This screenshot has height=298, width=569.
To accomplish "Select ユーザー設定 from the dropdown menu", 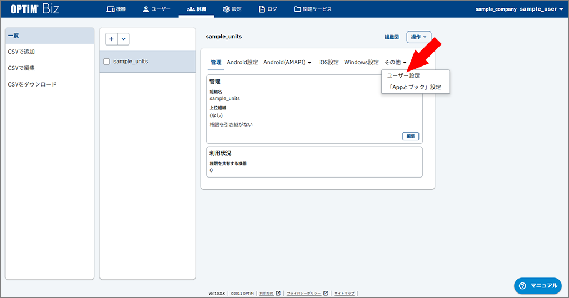I will pos(403,75).
